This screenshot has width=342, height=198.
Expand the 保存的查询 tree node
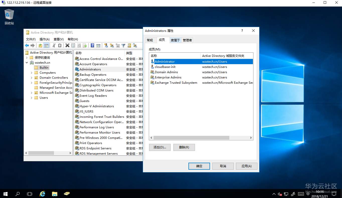[27, 58]
